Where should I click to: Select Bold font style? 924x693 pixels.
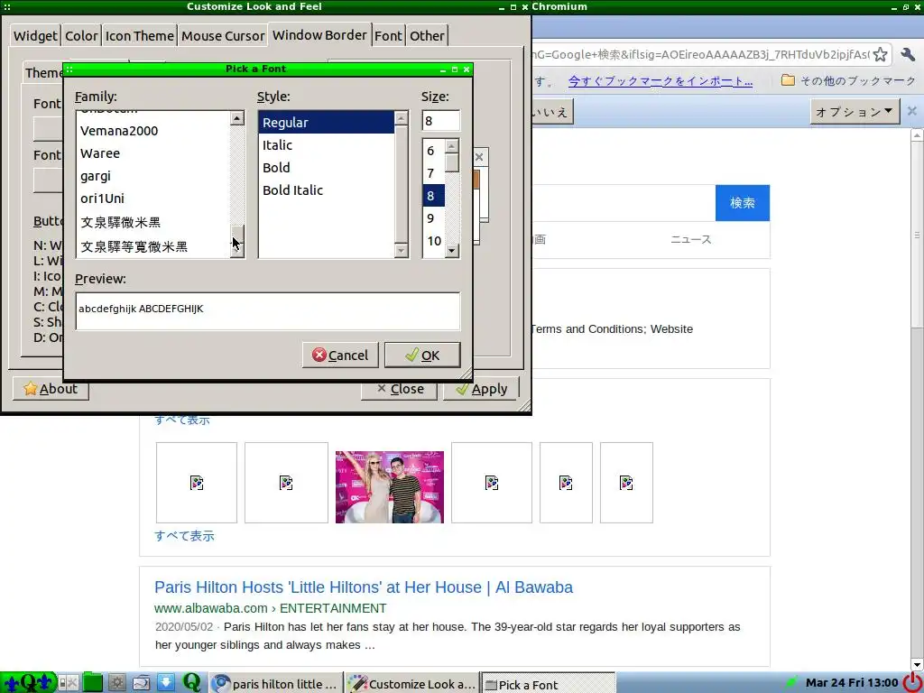(x=327, y=167)
